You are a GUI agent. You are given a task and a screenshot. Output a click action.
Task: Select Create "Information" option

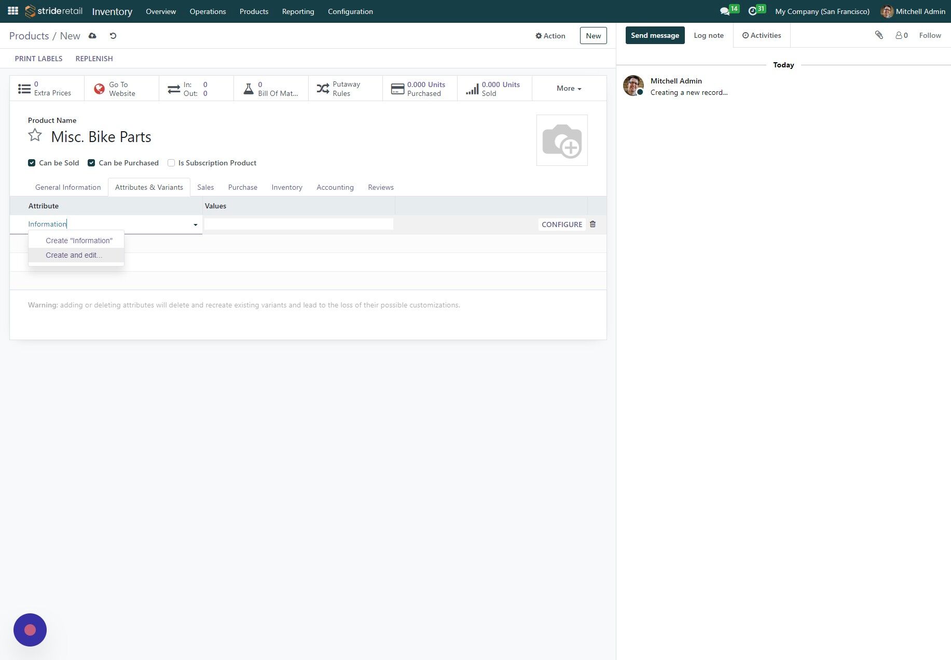tap(76, 241)
